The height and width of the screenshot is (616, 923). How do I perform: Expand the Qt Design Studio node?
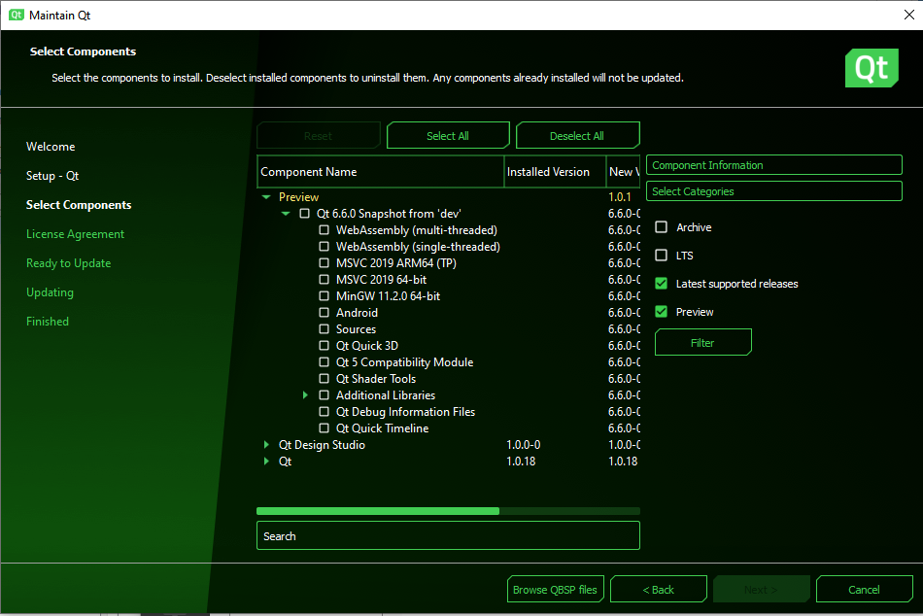pyautogui.click(x=266, y=445)
